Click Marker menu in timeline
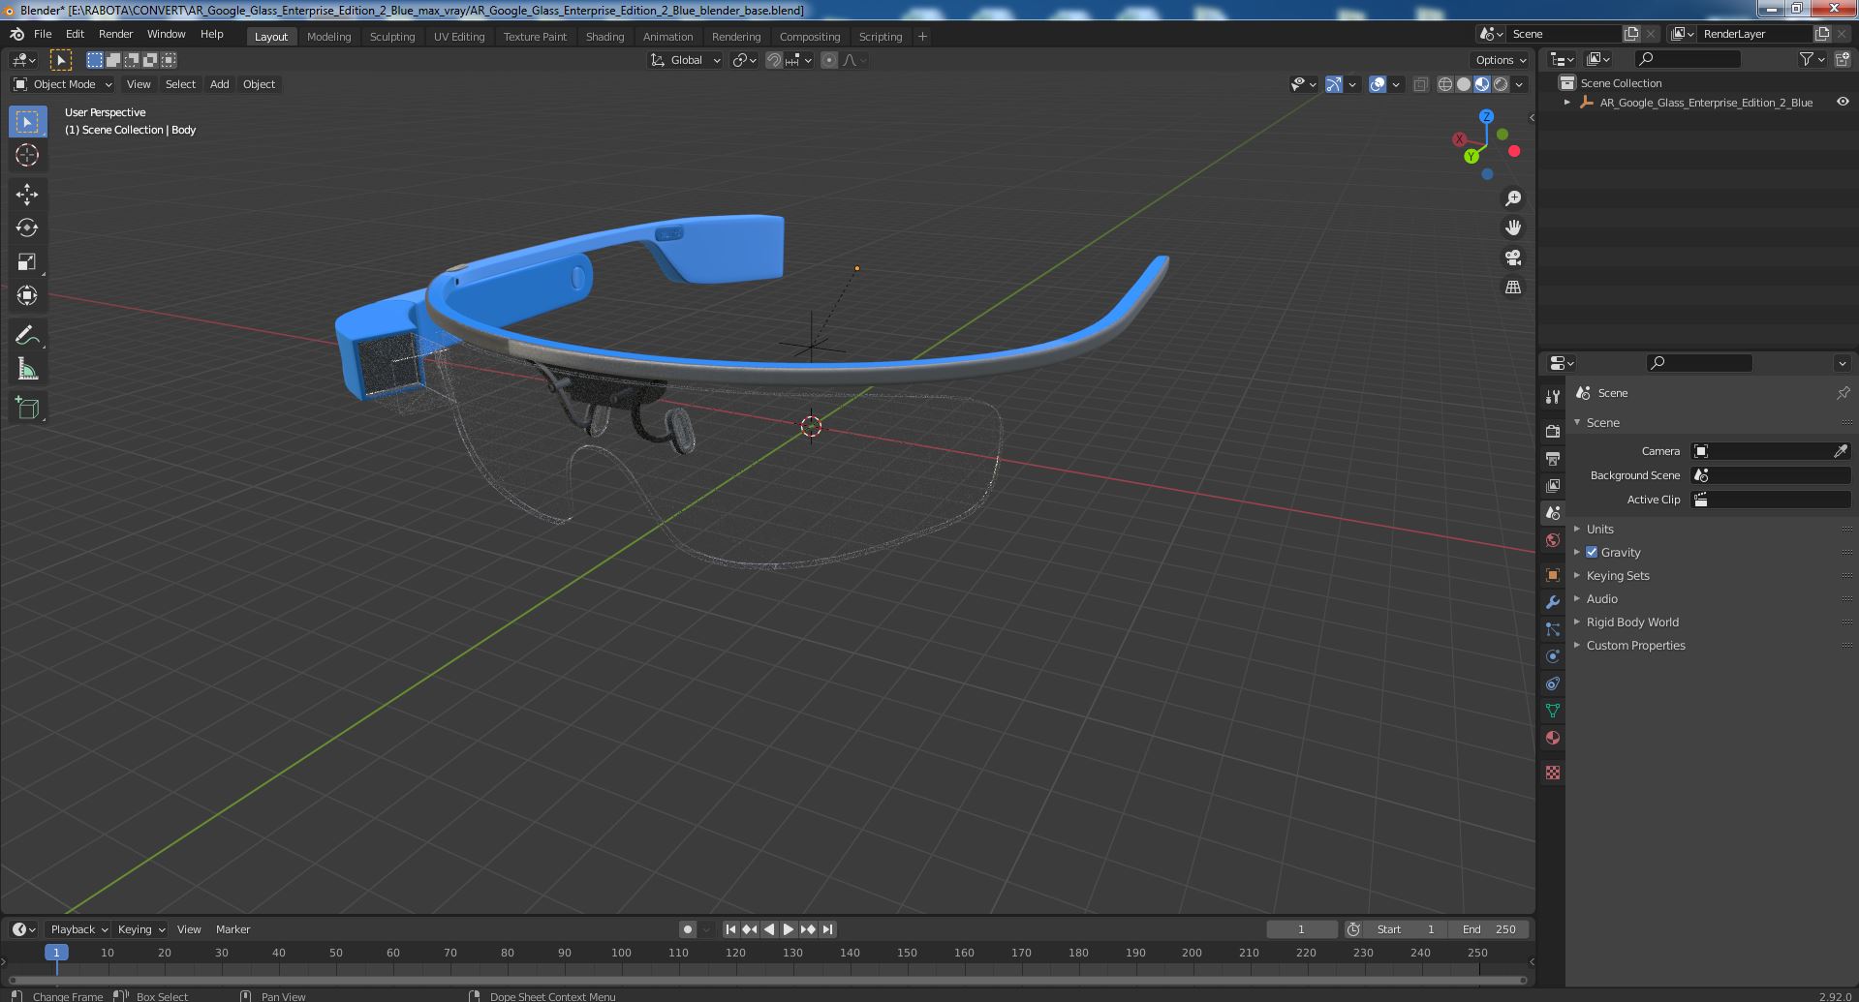 pos(232,929)
